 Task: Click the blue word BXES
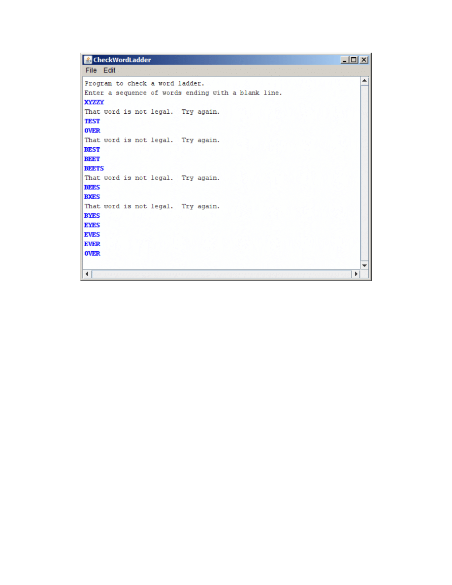tap(92, 197)
